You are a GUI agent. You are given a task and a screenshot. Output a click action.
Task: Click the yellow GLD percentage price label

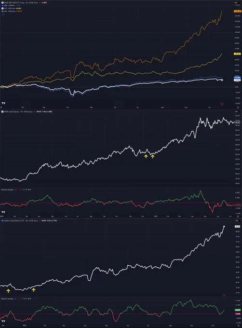(237, 54)
